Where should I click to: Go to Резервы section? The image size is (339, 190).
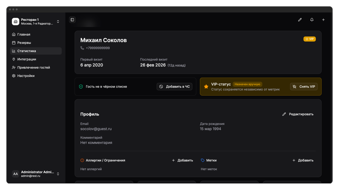24,43
